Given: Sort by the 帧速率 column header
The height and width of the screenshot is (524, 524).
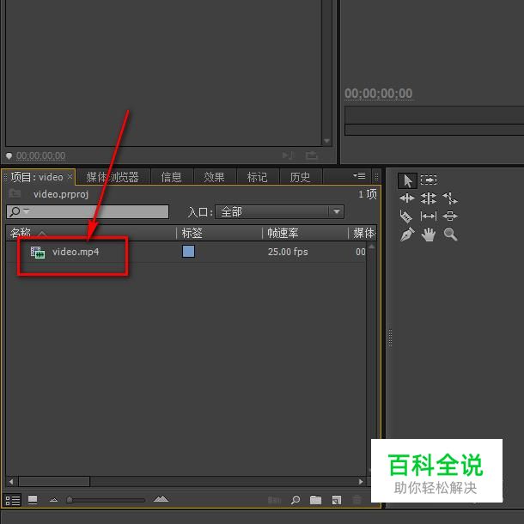Looking at the screenshot, I should click(x=283, y=233).
